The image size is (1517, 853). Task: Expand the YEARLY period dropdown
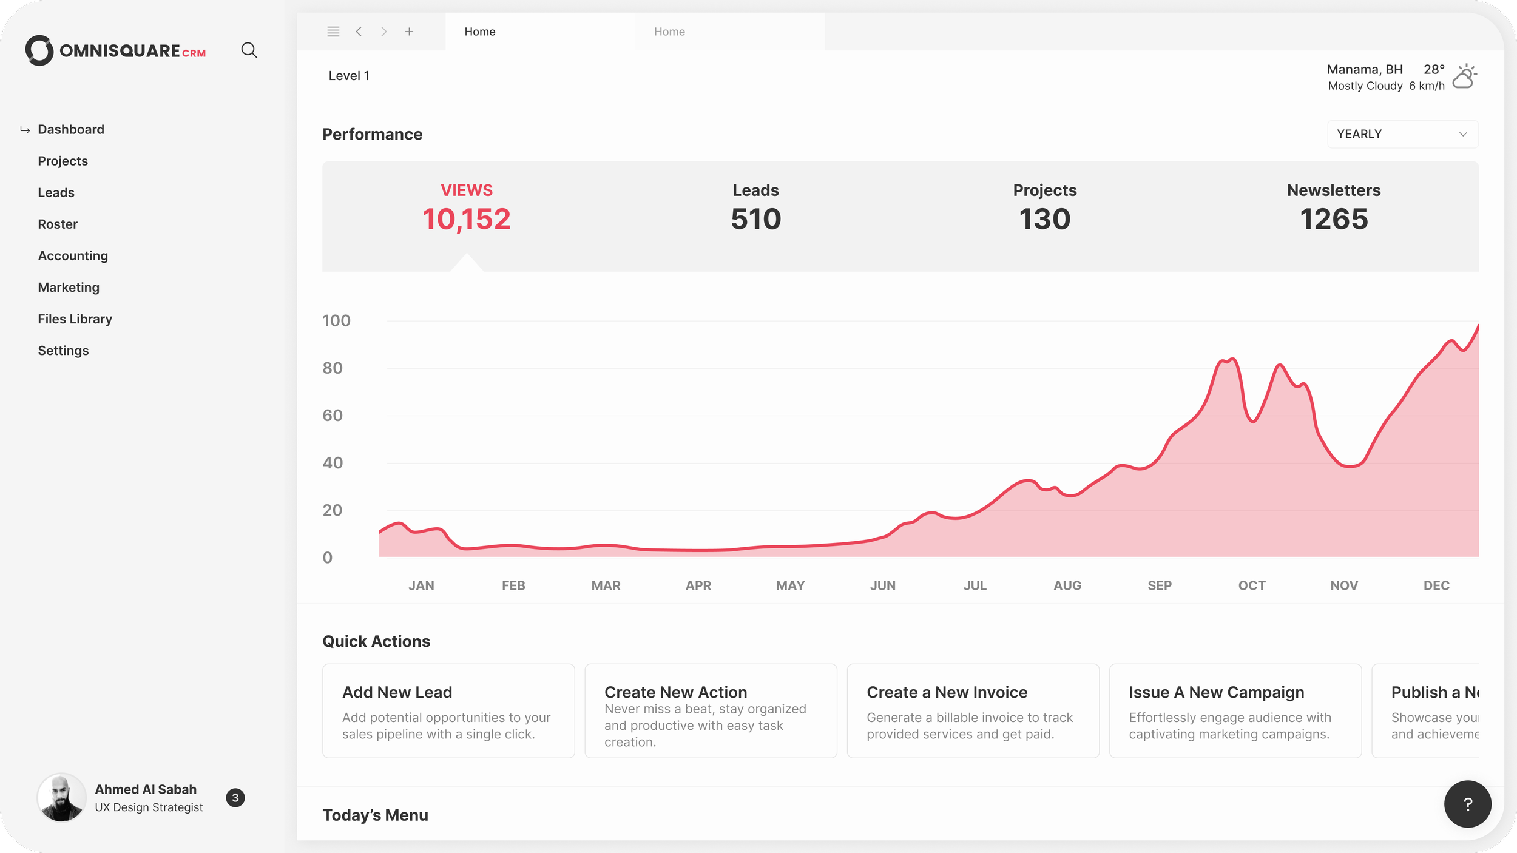[x=1402, y=134]
